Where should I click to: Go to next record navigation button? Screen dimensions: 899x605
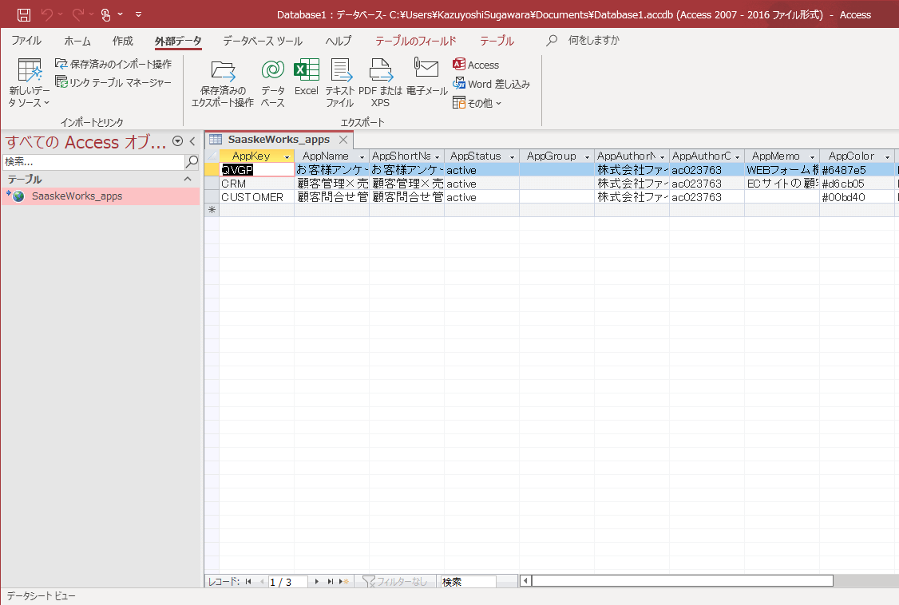click(317, 582)
